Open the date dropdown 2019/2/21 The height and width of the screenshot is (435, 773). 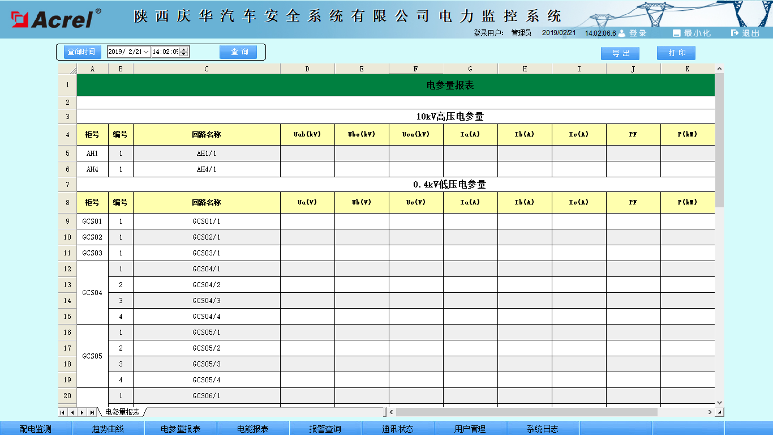click(147, 52)
